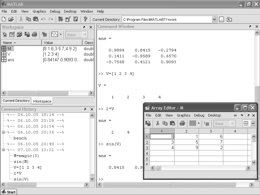Open plot dropdown arrow in Array Editor
The height and width of the screenshot is (195, 260).
199,123
